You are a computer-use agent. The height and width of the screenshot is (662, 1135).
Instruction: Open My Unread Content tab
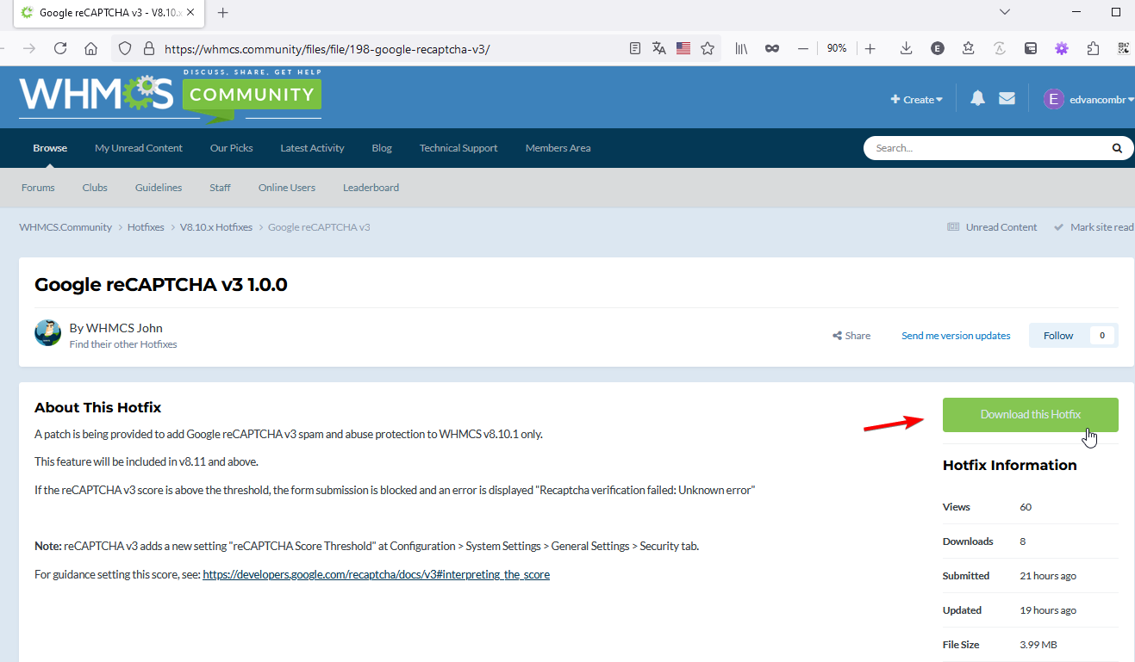[x=139, y=148]
